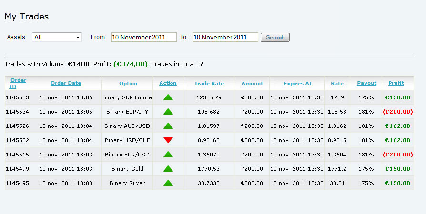The image size is (426, 214).
Task: Sort the table by Amount
Action: click(252, 84)
